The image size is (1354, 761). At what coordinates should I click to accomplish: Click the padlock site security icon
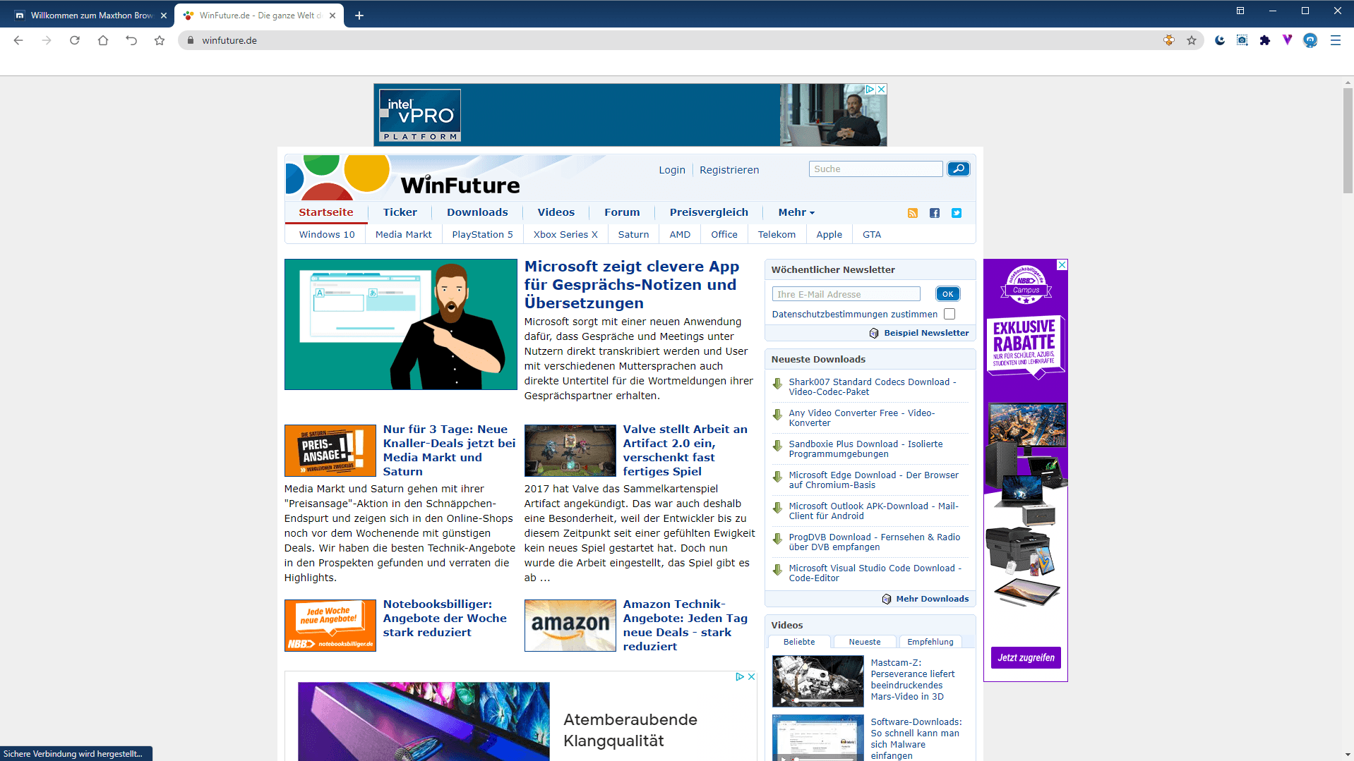tap(190, 40)
